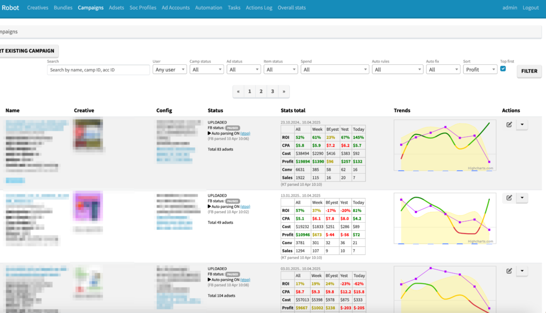Stop auto parsing for first campaign
This screenshot has width=546, height=313.
(245, 134)
